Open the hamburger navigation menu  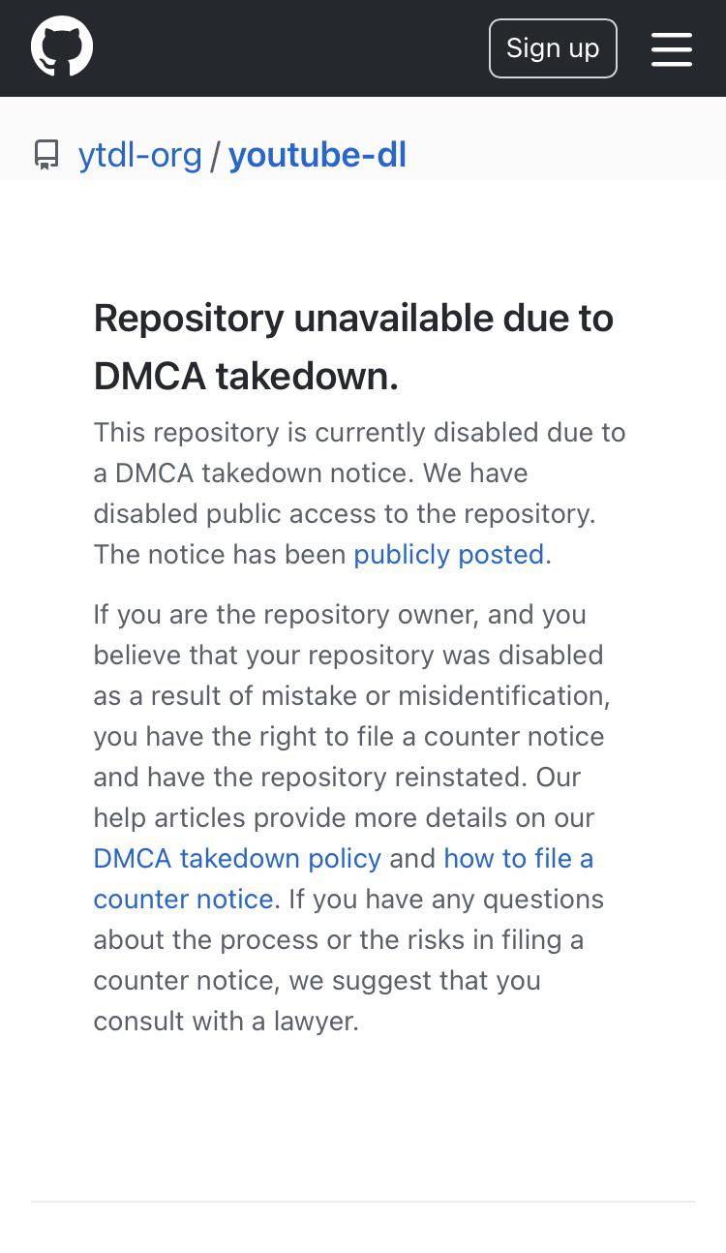coord(672,48)
